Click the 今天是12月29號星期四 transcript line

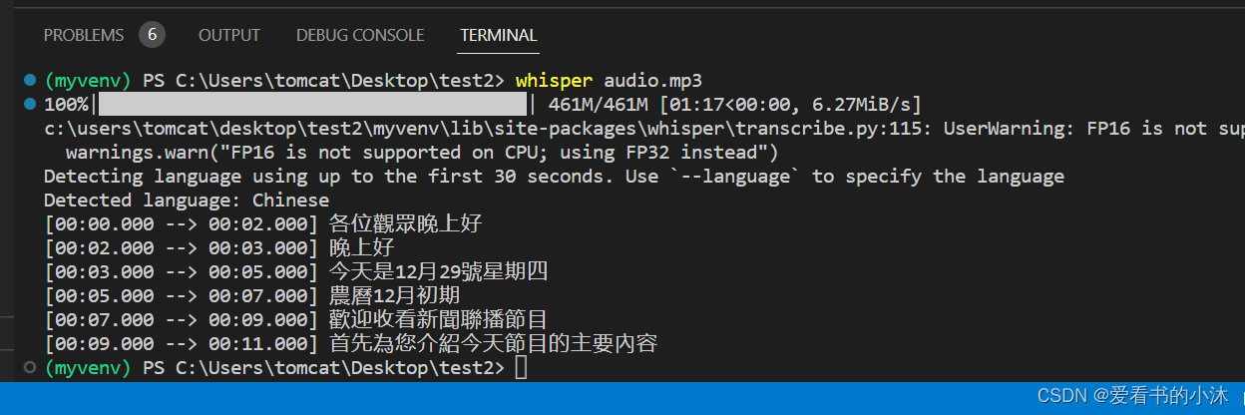coord(439,272)
